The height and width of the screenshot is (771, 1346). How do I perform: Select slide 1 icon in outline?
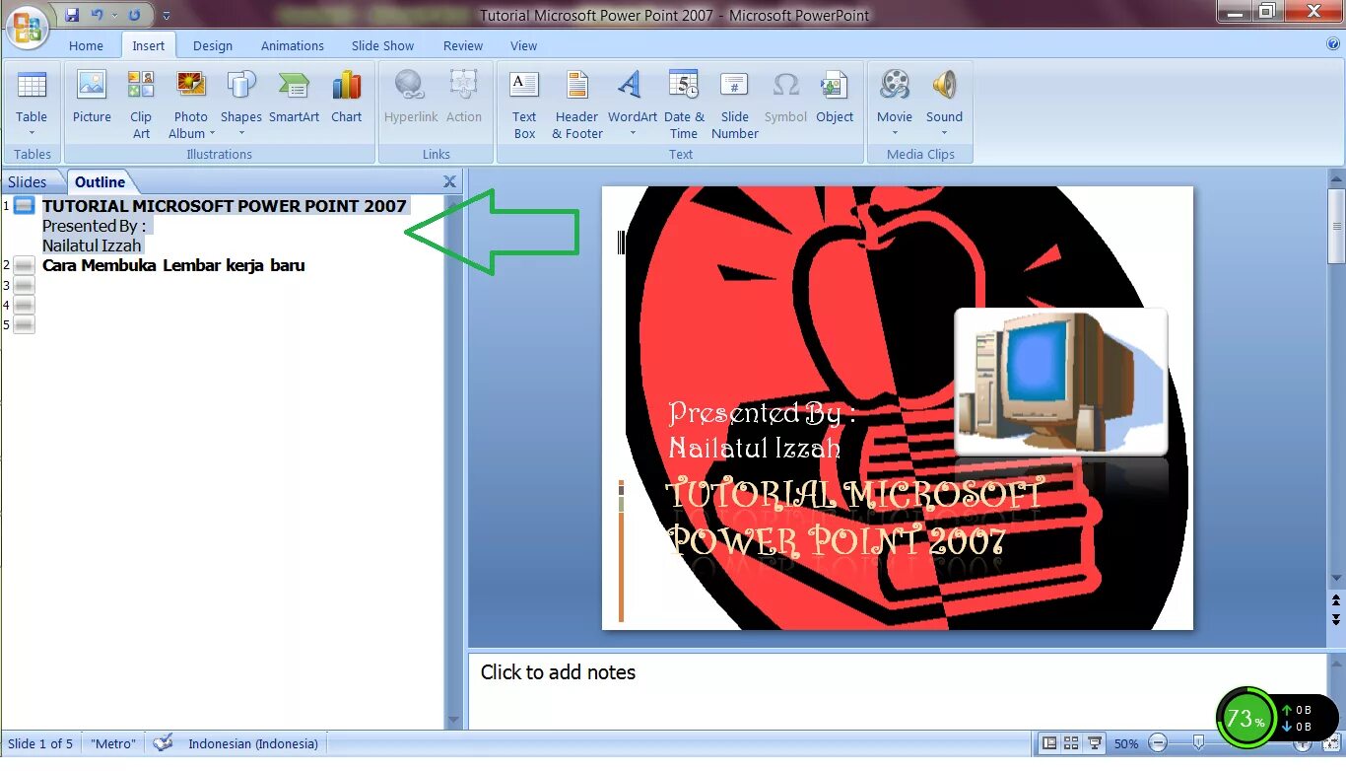(x=25, y=206)
